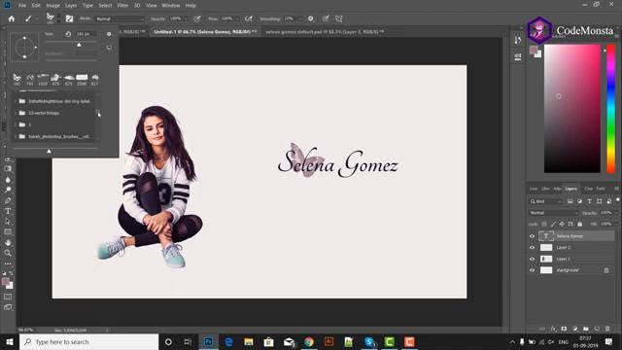Adjust the brush Size slider handle
Viewport: 622px width, 350px height.
pos(79,45)
